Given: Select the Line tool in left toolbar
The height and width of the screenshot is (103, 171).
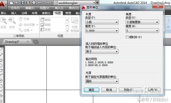Looking at the screenshot, I should click(1, 49).
